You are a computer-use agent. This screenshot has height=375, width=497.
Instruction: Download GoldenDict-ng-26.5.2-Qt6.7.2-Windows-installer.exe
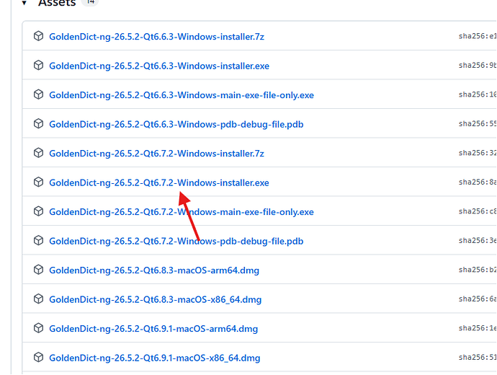click(159, 182)
